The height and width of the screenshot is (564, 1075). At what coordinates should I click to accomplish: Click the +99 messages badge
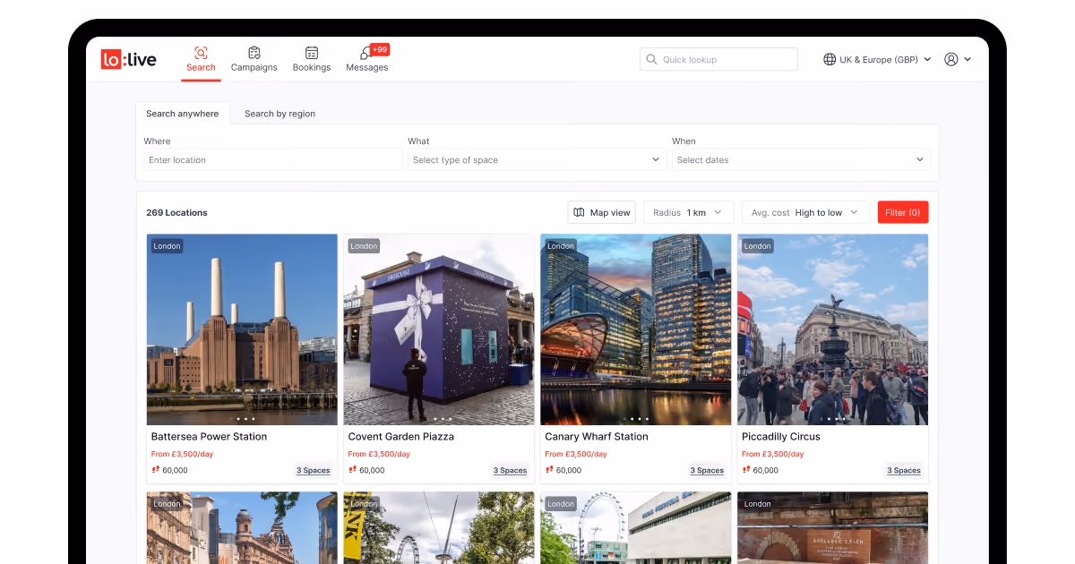tap(380, 50)
